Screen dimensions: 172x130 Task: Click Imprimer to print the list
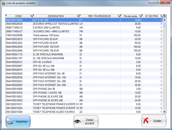coord(18,121)
